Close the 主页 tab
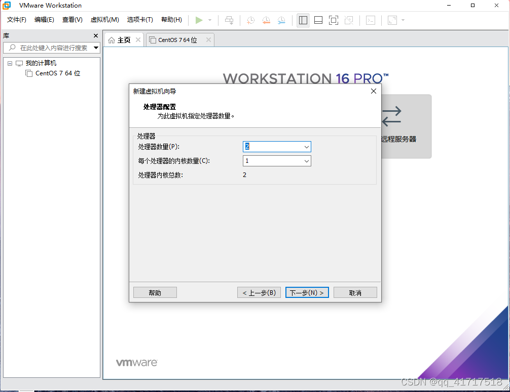Screen dimensions: 510x392 pyautogui.click(x=138, y=39)
